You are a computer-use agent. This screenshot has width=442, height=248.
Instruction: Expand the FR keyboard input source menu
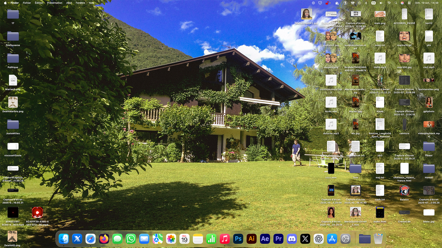(373, 3)
